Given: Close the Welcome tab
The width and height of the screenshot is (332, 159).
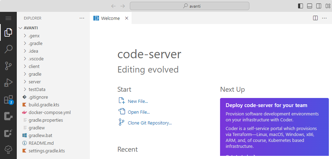Looking at the screenshot, I should (127, 18).
